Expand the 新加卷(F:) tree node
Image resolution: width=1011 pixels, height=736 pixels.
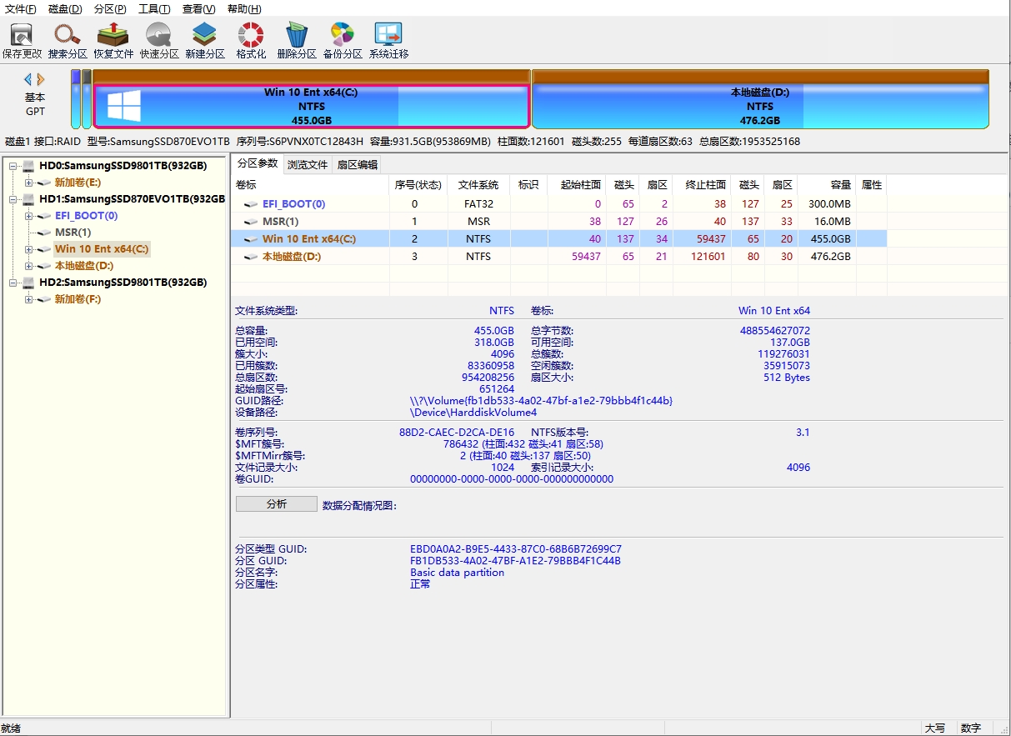(x=29, y=299)
